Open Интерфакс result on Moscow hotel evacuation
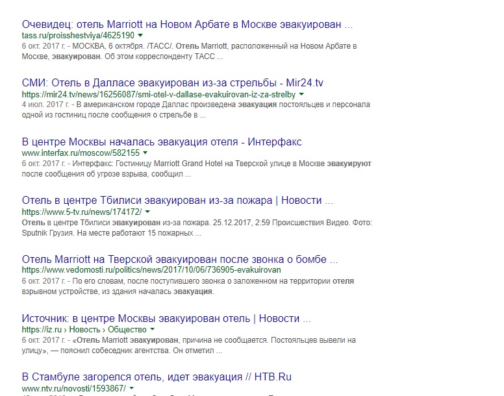504x396 pixels. pyautogui.click(x=162, y=142)
